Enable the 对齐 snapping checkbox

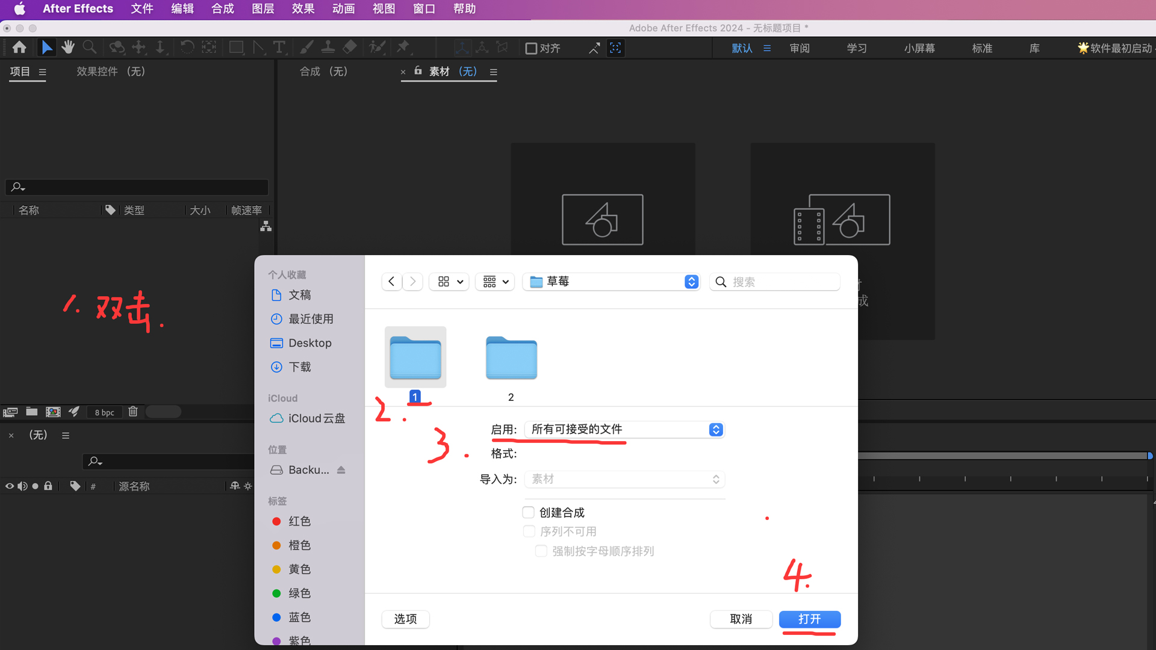click(x=531, y=48)
